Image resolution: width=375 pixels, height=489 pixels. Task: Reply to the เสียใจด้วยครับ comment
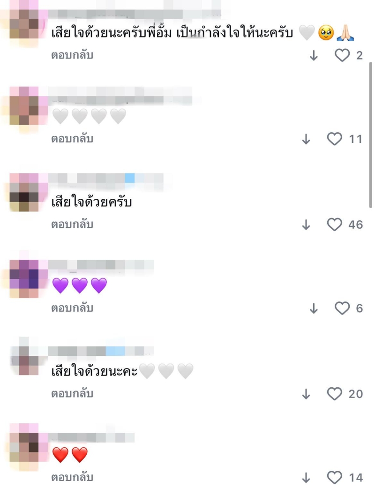tap(72, 224)
